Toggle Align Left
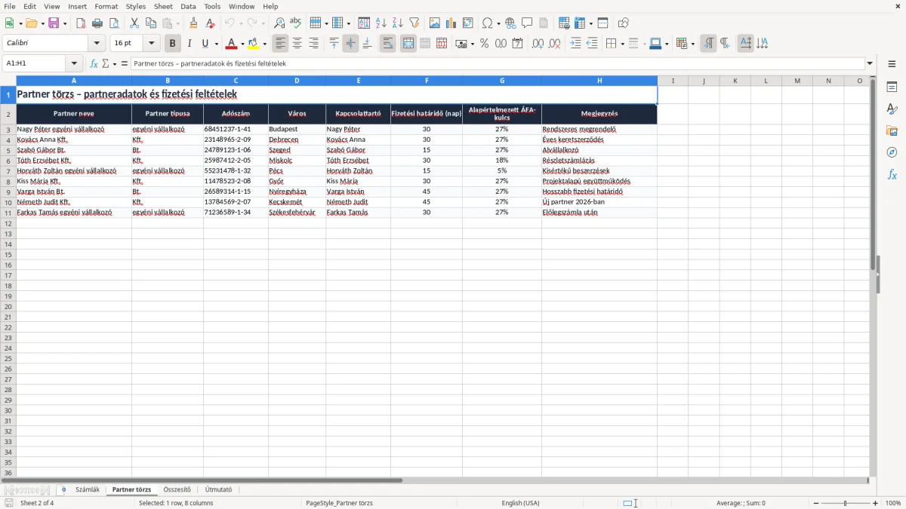This screenshot has height=509, width=906. pyautogui.click(x=281, y=44)
